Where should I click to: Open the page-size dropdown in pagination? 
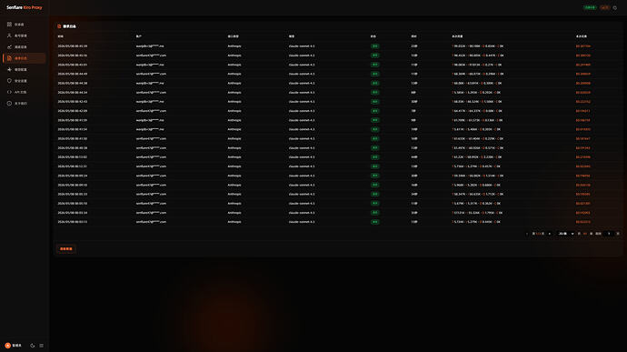(566, 234)
